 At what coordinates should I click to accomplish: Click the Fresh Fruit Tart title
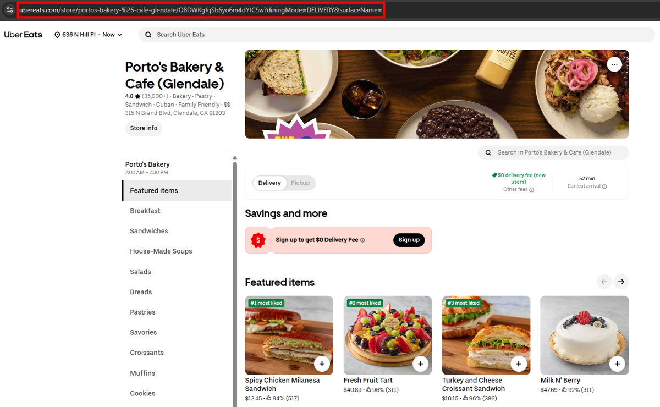[x=368, y=380]
